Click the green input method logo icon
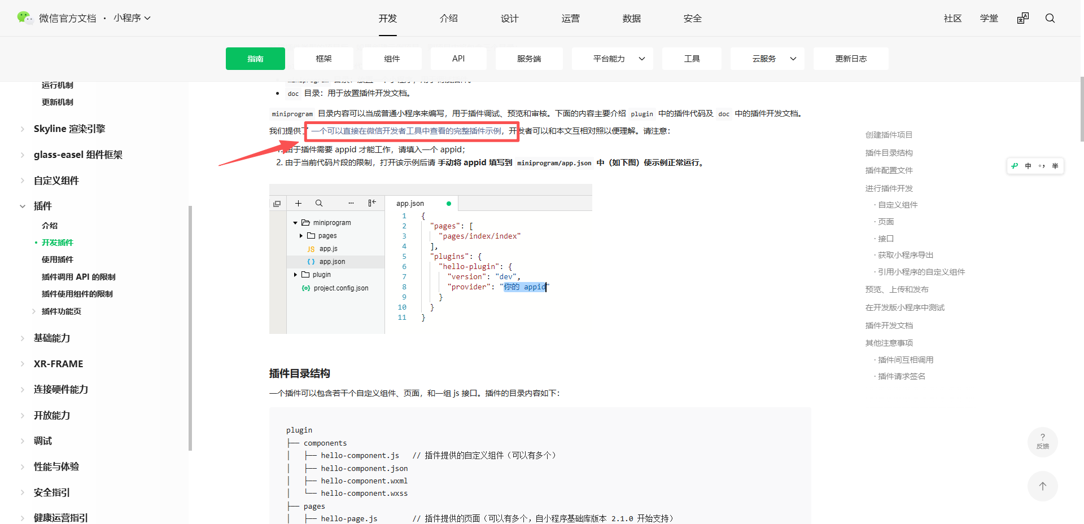This screenshot has height=524, width=1084. (1015, 166)
